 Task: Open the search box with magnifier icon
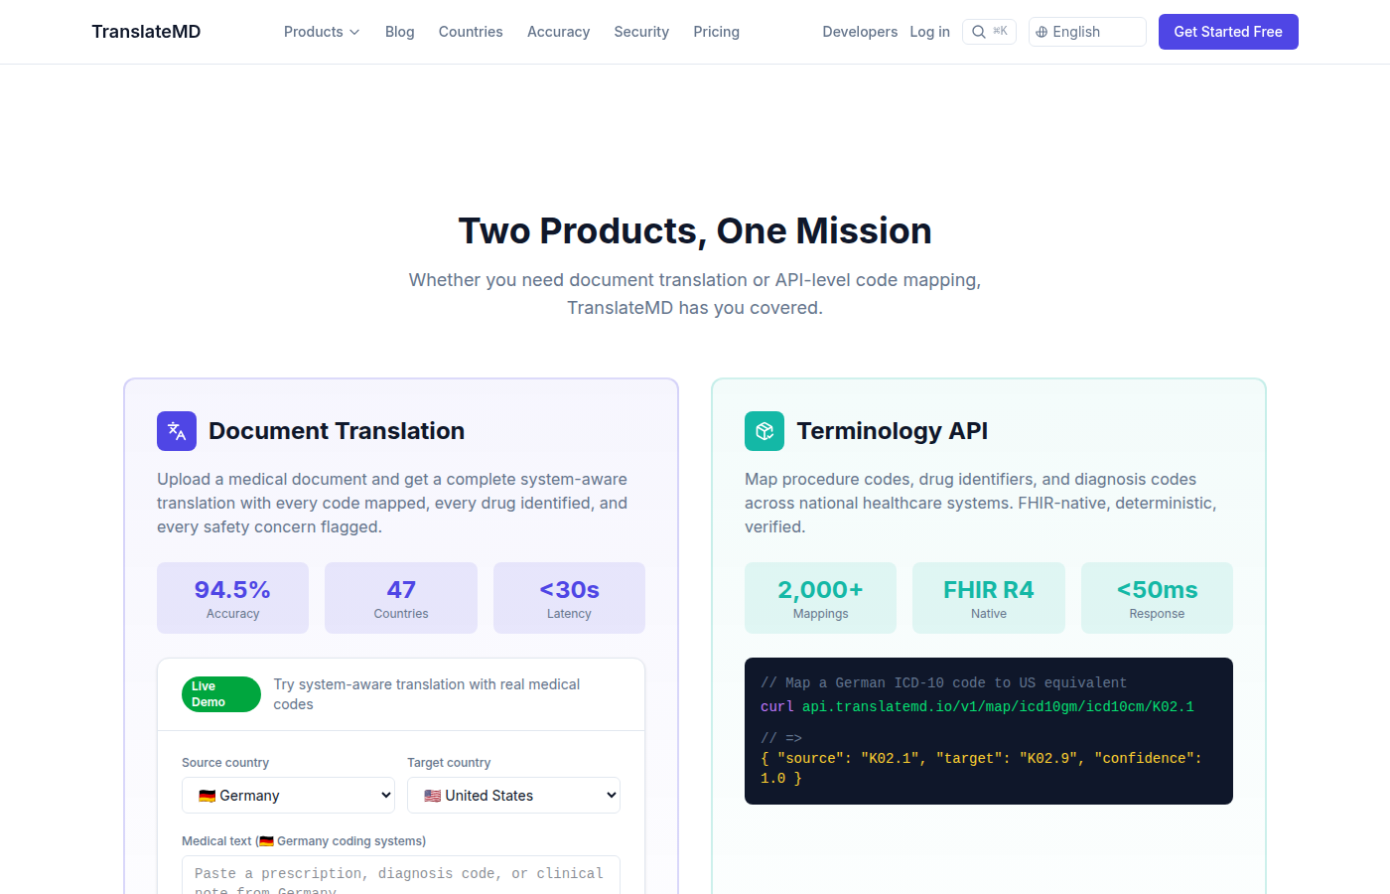click(x=989, y=32)
